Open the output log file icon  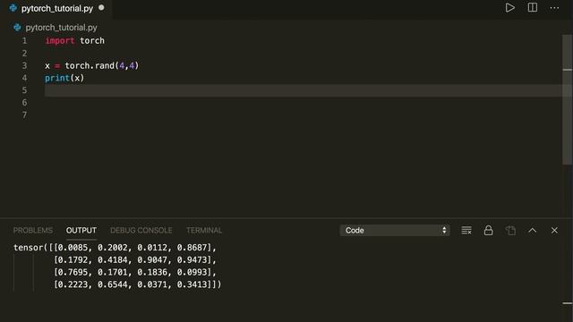tap(510, 231)
